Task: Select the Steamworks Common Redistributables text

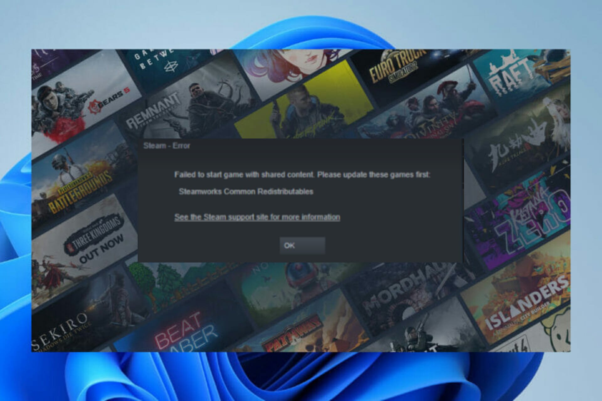Action: click(246, 191)
